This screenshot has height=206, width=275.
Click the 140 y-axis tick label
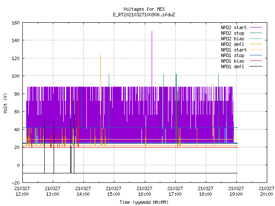point(15,40)
